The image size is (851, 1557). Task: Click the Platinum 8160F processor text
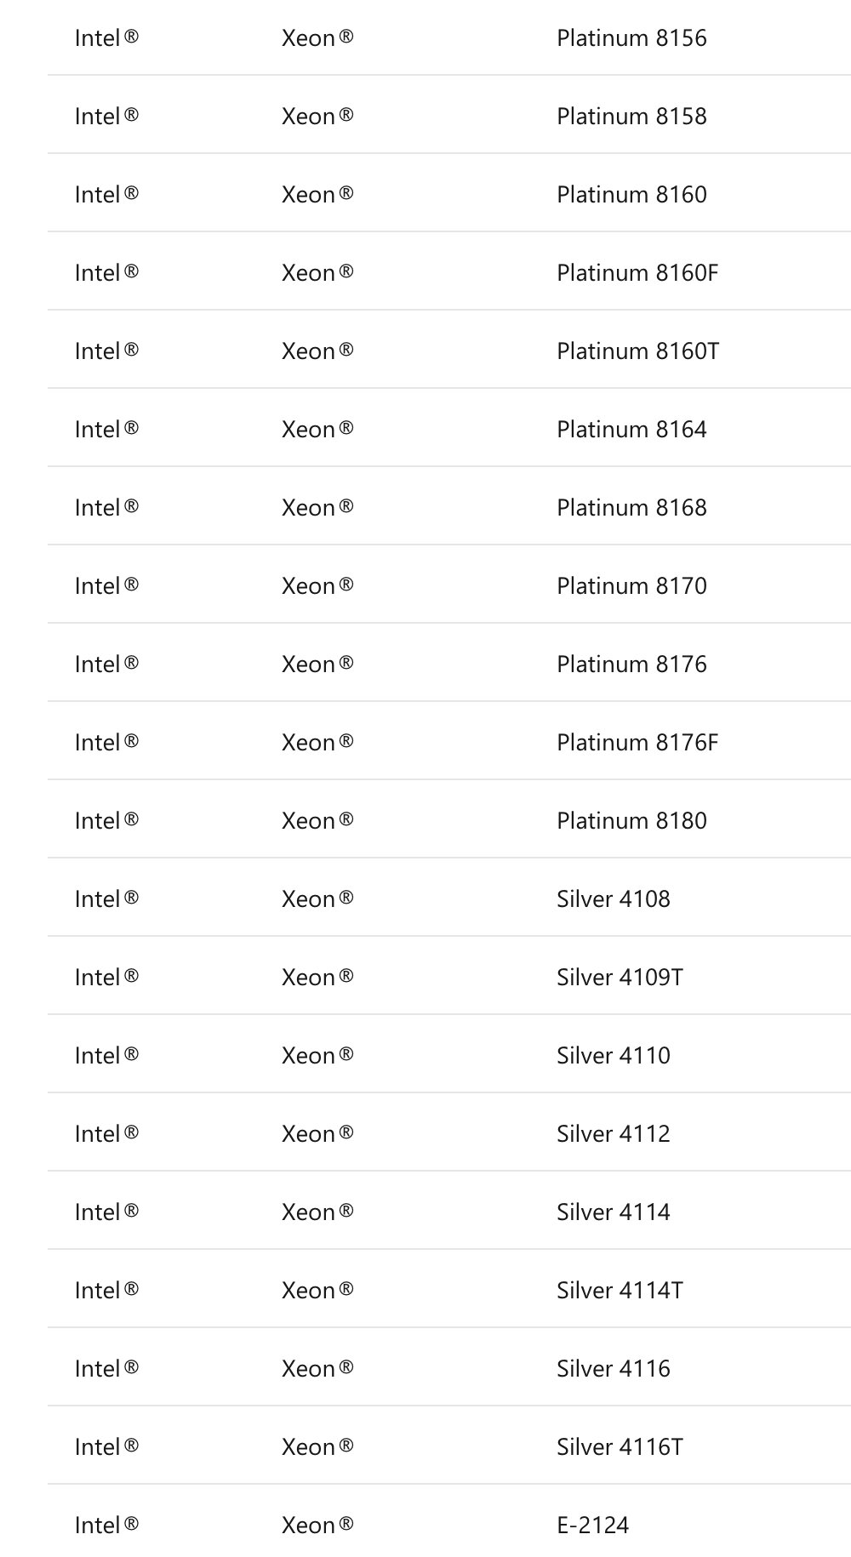pos(637,273)
